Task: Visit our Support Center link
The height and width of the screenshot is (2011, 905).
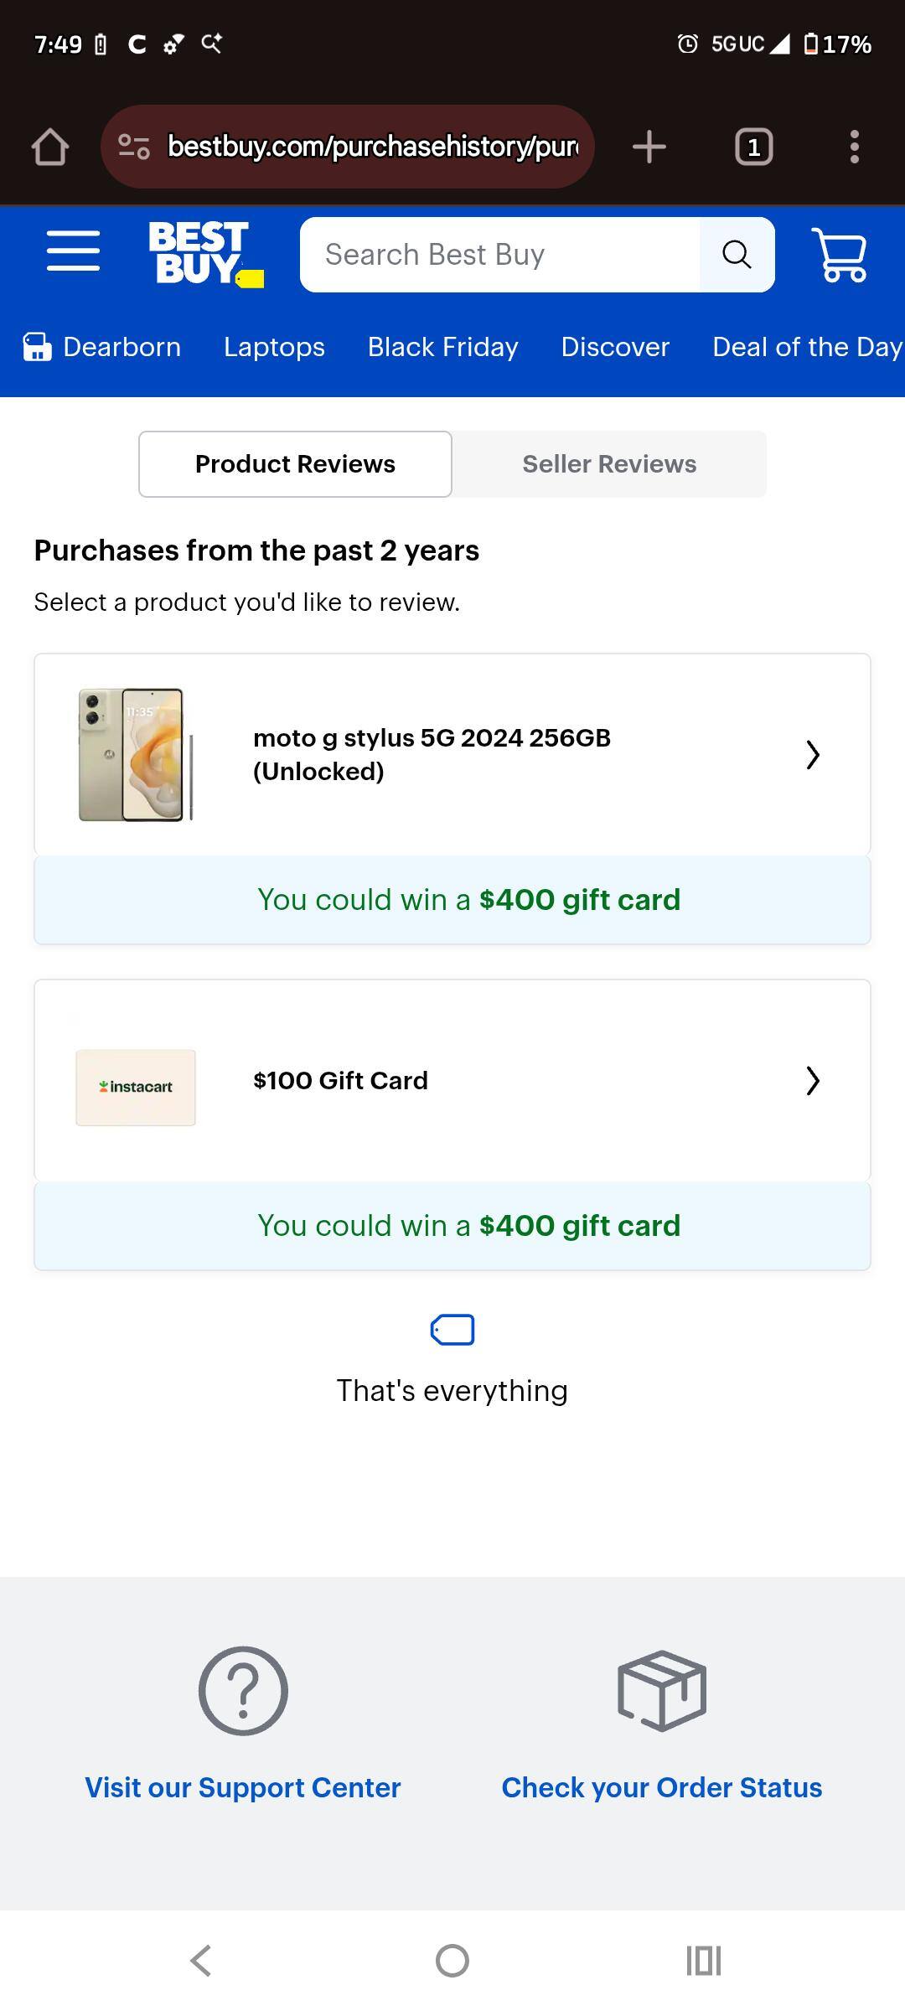Action: tap(243, 1787)
